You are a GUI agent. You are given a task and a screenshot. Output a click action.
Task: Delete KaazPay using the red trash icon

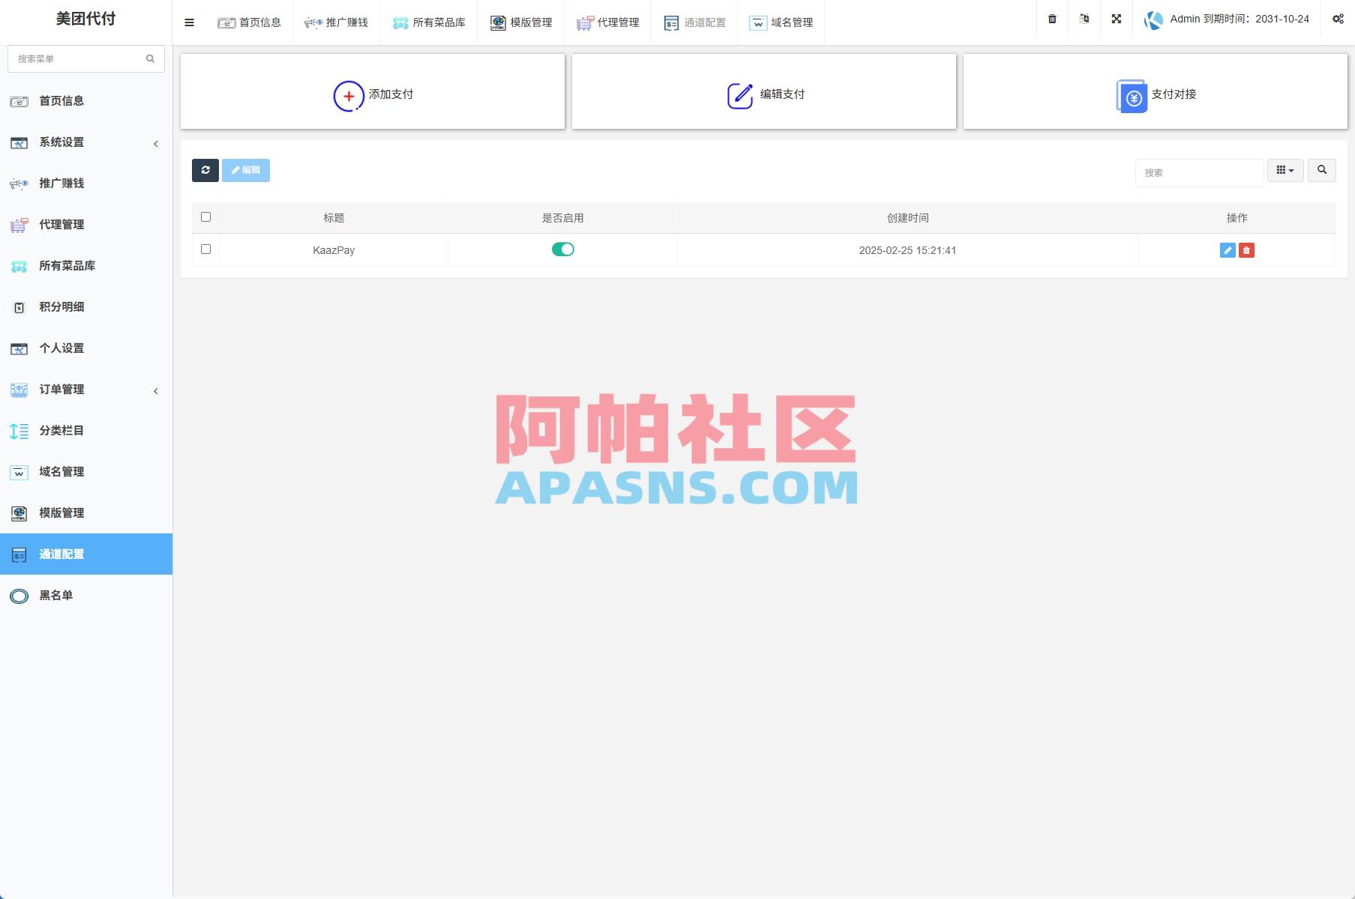click(1246, 250)
